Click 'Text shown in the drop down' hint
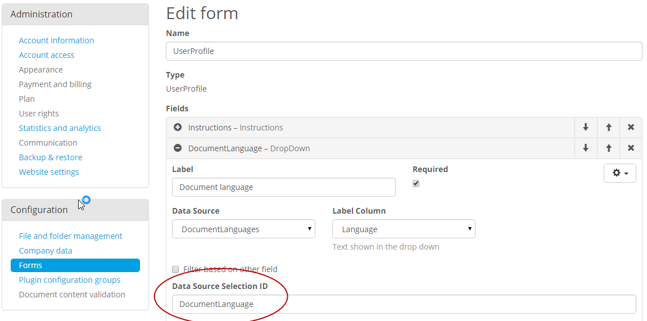 (x=386, y=247)
